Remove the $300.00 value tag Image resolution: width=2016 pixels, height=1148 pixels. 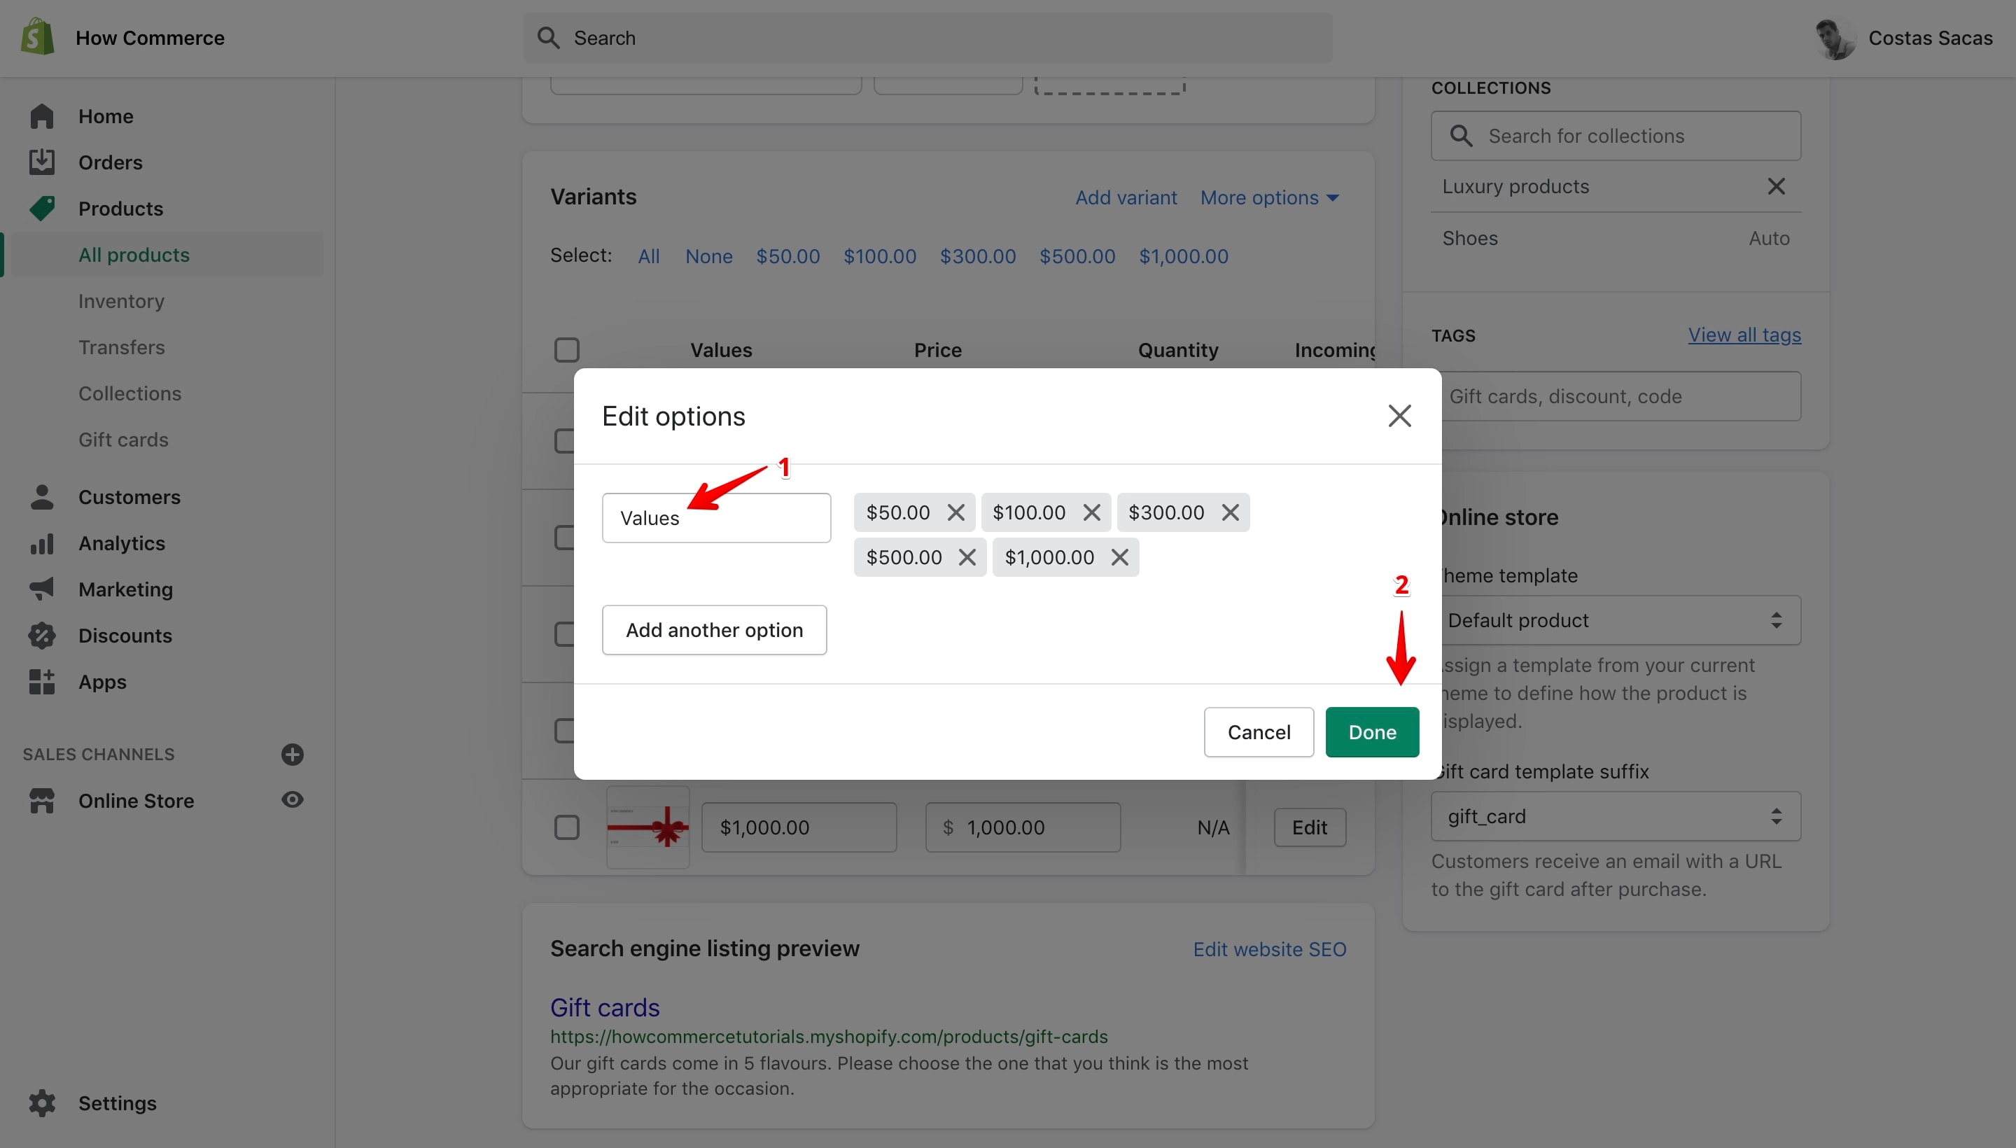point(1230,512)
